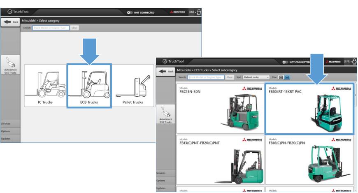358x193 pixels.
Task: Open Options in the subcategory window sidebar
Action: (165, 181)
